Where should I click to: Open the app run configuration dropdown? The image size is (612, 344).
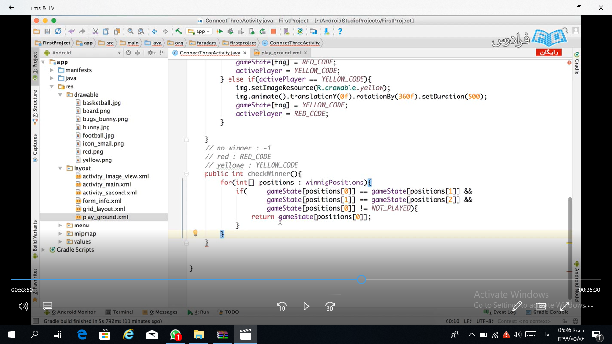200,32
